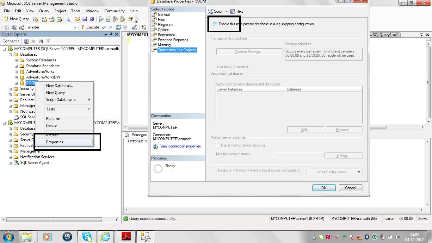Expand the AdventureWorksDW database node
This screenshot has width=432, height=243.
coord(16,77)
